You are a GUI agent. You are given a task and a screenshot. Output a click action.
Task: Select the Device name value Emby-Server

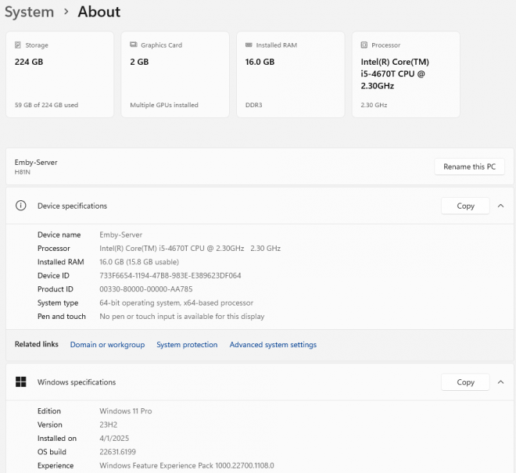click(x=120, y=235)
